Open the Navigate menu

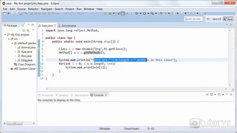(x=47, y=9)
